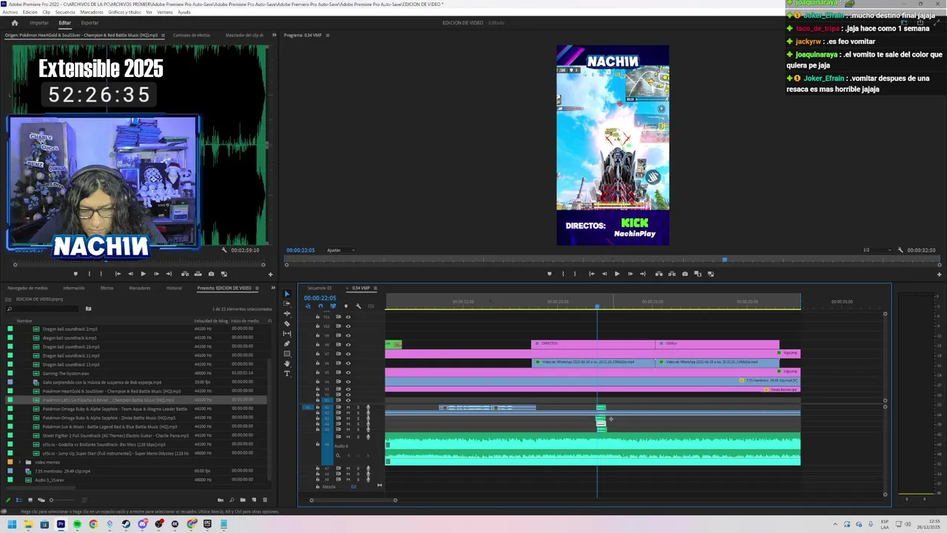Toggle visibility eye of track V6

click(x=348, y=363)
